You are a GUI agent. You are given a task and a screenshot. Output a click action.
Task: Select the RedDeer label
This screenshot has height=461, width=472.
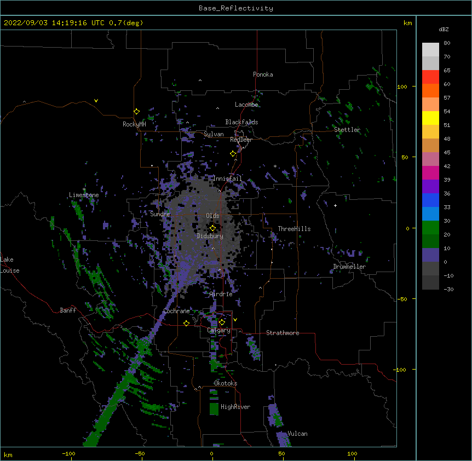pyautogui.click(x=241, y=140)
